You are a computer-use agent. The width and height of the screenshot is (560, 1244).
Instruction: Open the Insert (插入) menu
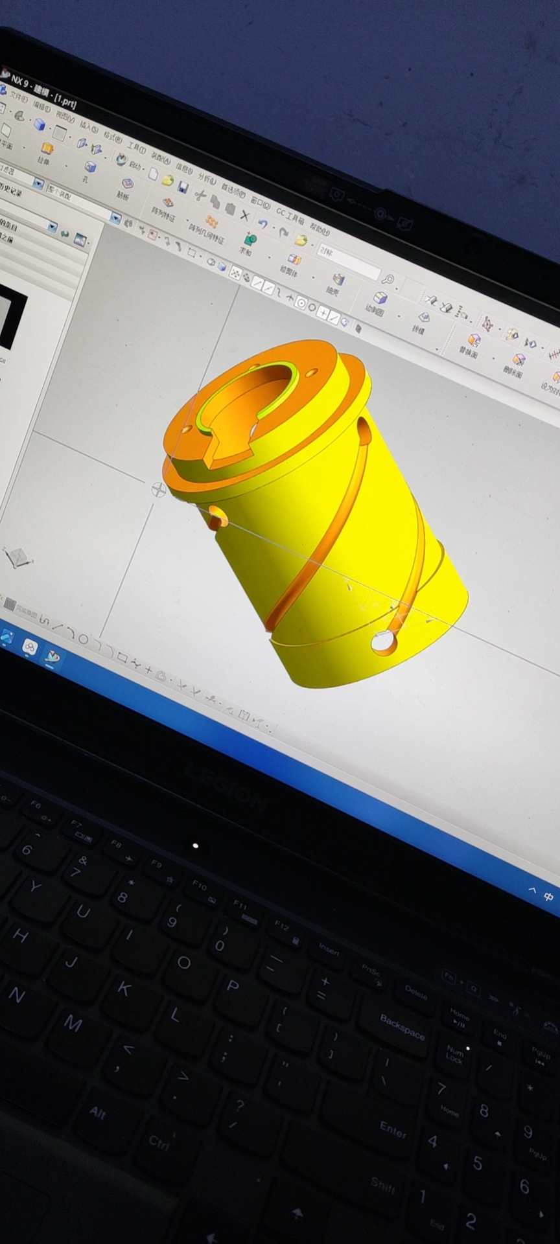tap(89, 128)
